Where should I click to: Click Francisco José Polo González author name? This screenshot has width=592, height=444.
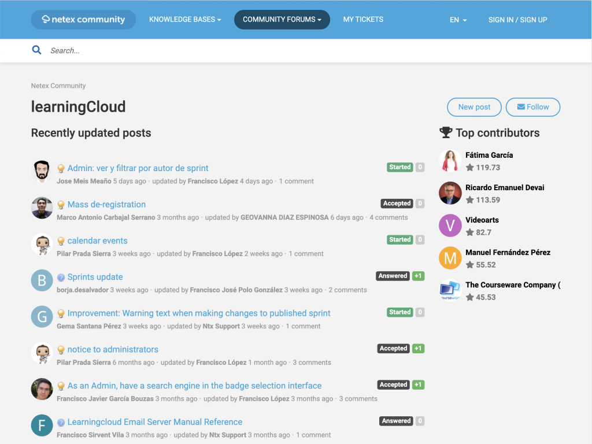pyautogui.click(x=236, y=290)
